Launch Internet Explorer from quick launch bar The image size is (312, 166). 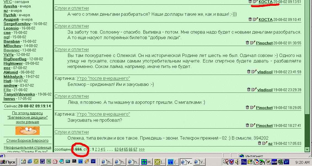click(x=30, y=162)
